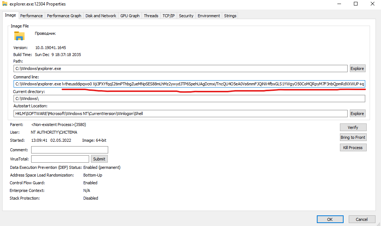
Task: Switch to the Image tab
Action: (10, 15)
